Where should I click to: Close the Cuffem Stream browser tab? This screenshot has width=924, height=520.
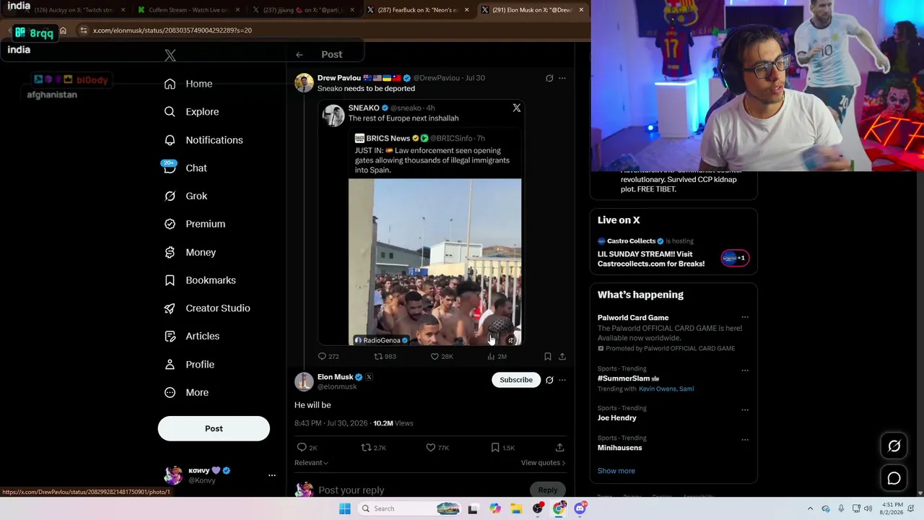(x=237, y=10)
